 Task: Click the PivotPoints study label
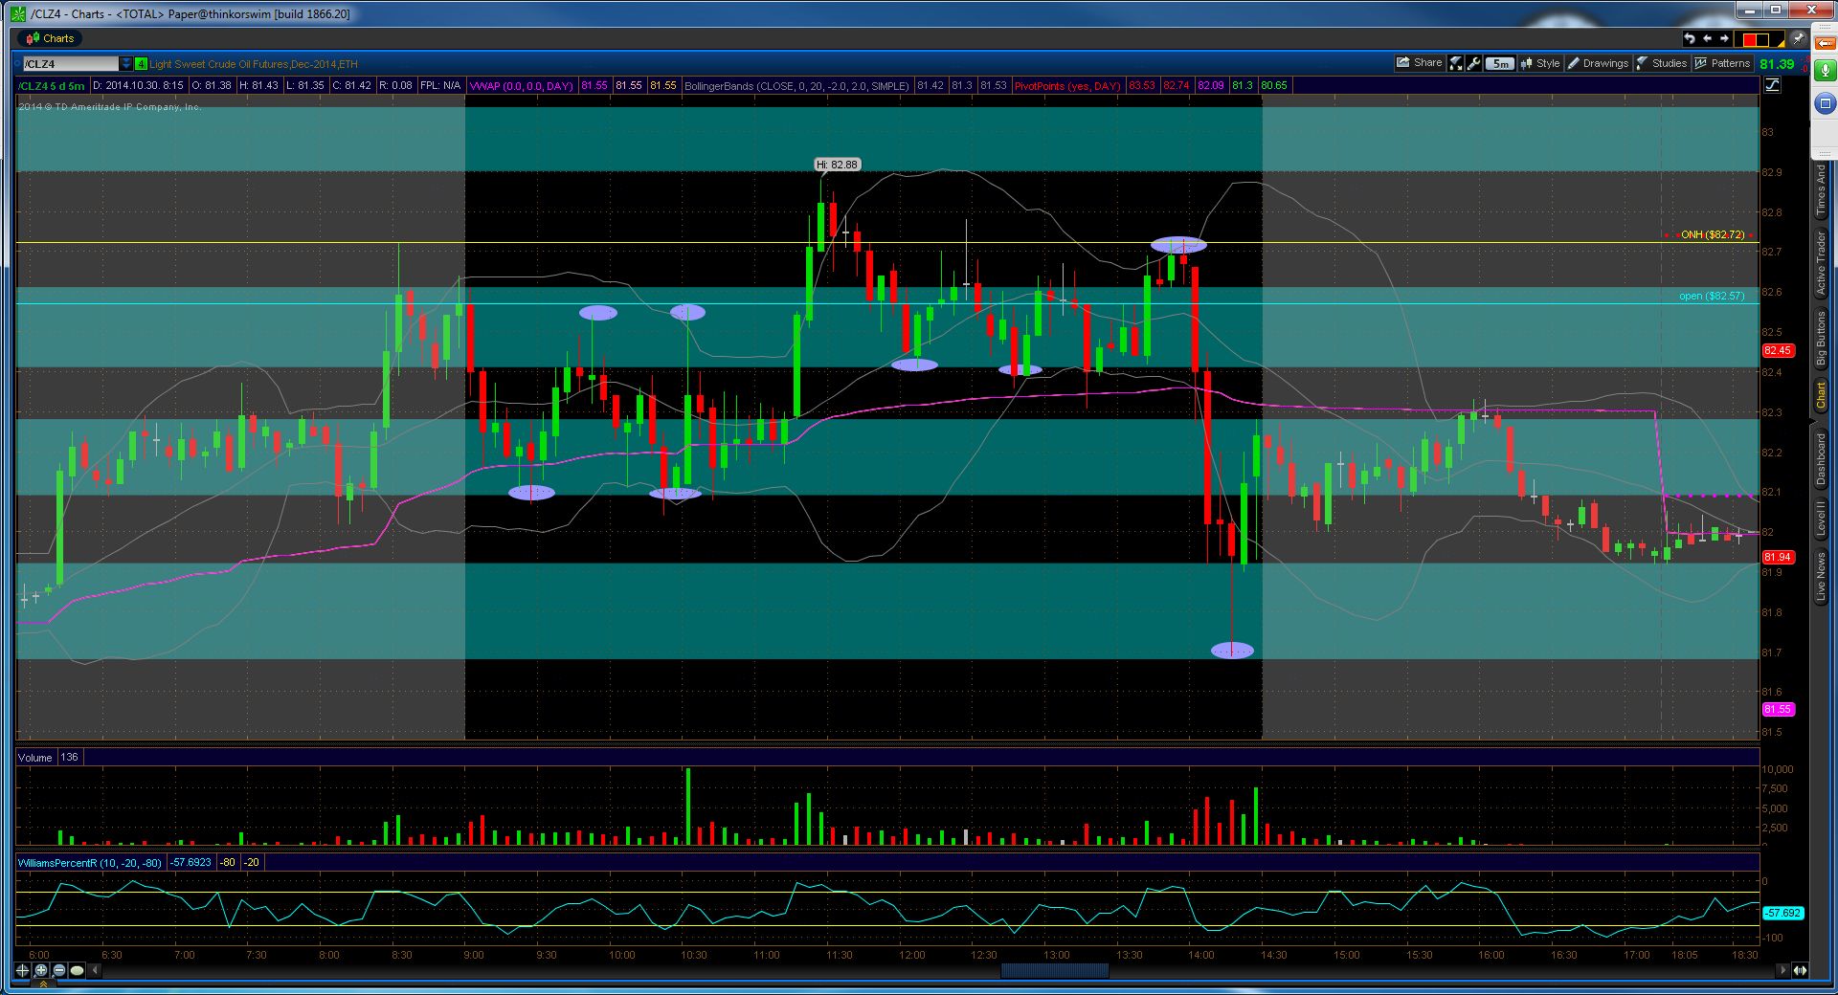(x=1066, y=86)
